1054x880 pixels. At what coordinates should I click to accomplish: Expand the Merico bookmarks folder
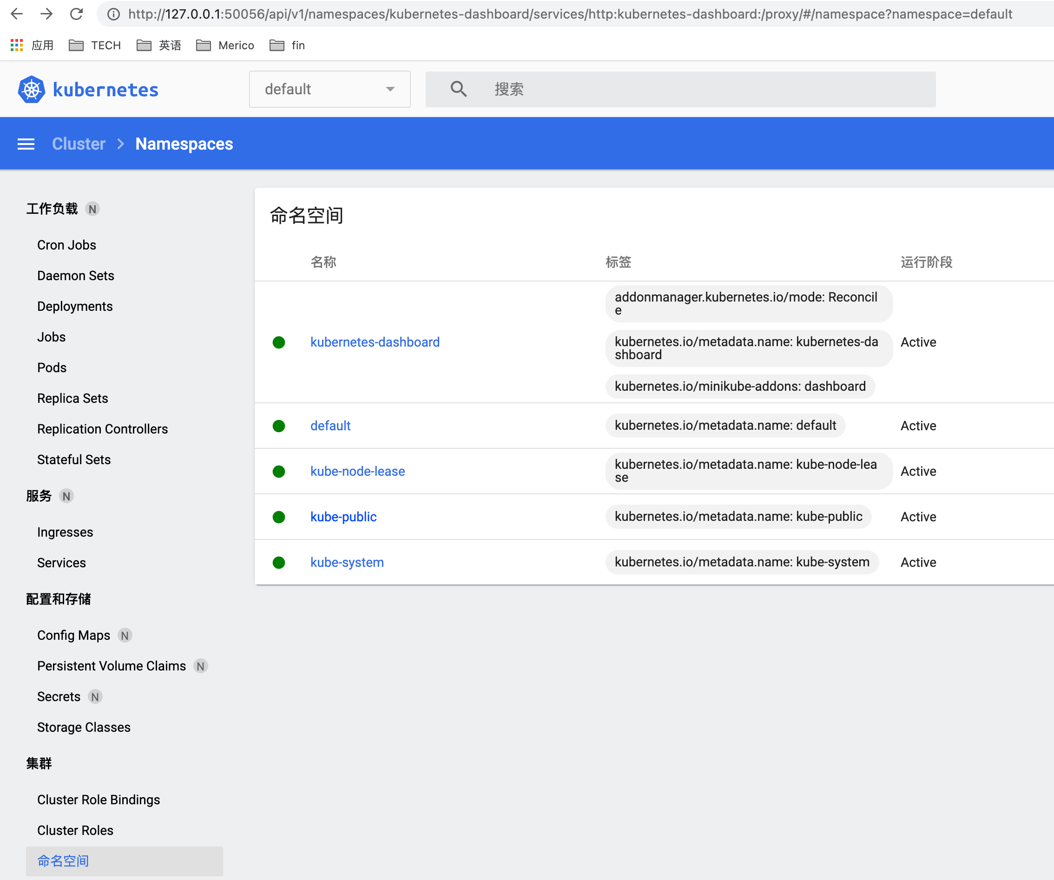coord(225,45)
